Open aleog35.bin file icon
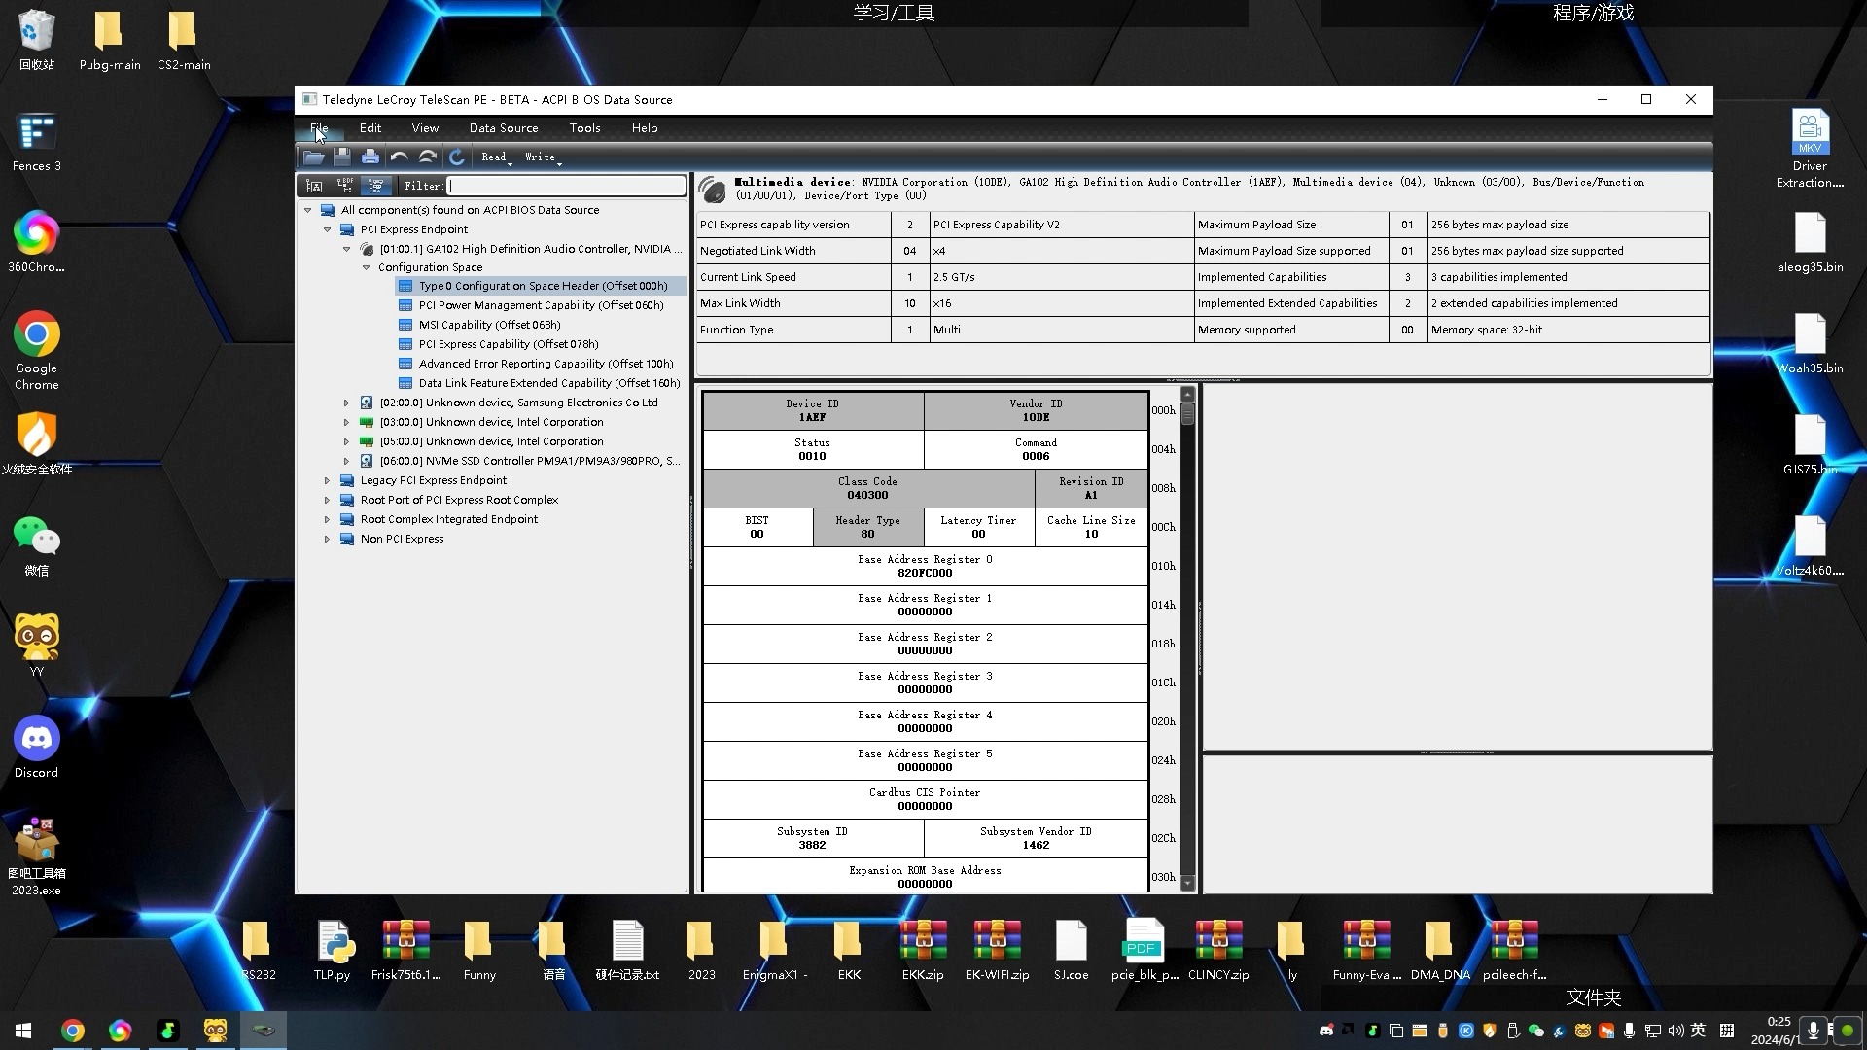Viewport: 1867px width, 1050px height. 1810,243
